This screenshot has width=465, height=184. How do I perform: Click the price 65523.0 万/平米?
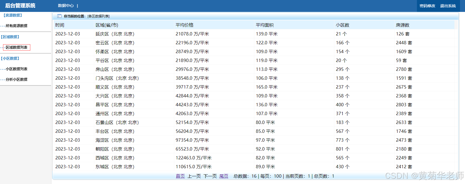(x=192, y=149)
